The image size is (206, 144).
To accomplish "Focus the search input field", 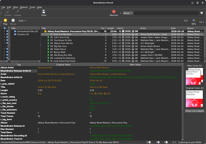I will [x=166, y=13].
